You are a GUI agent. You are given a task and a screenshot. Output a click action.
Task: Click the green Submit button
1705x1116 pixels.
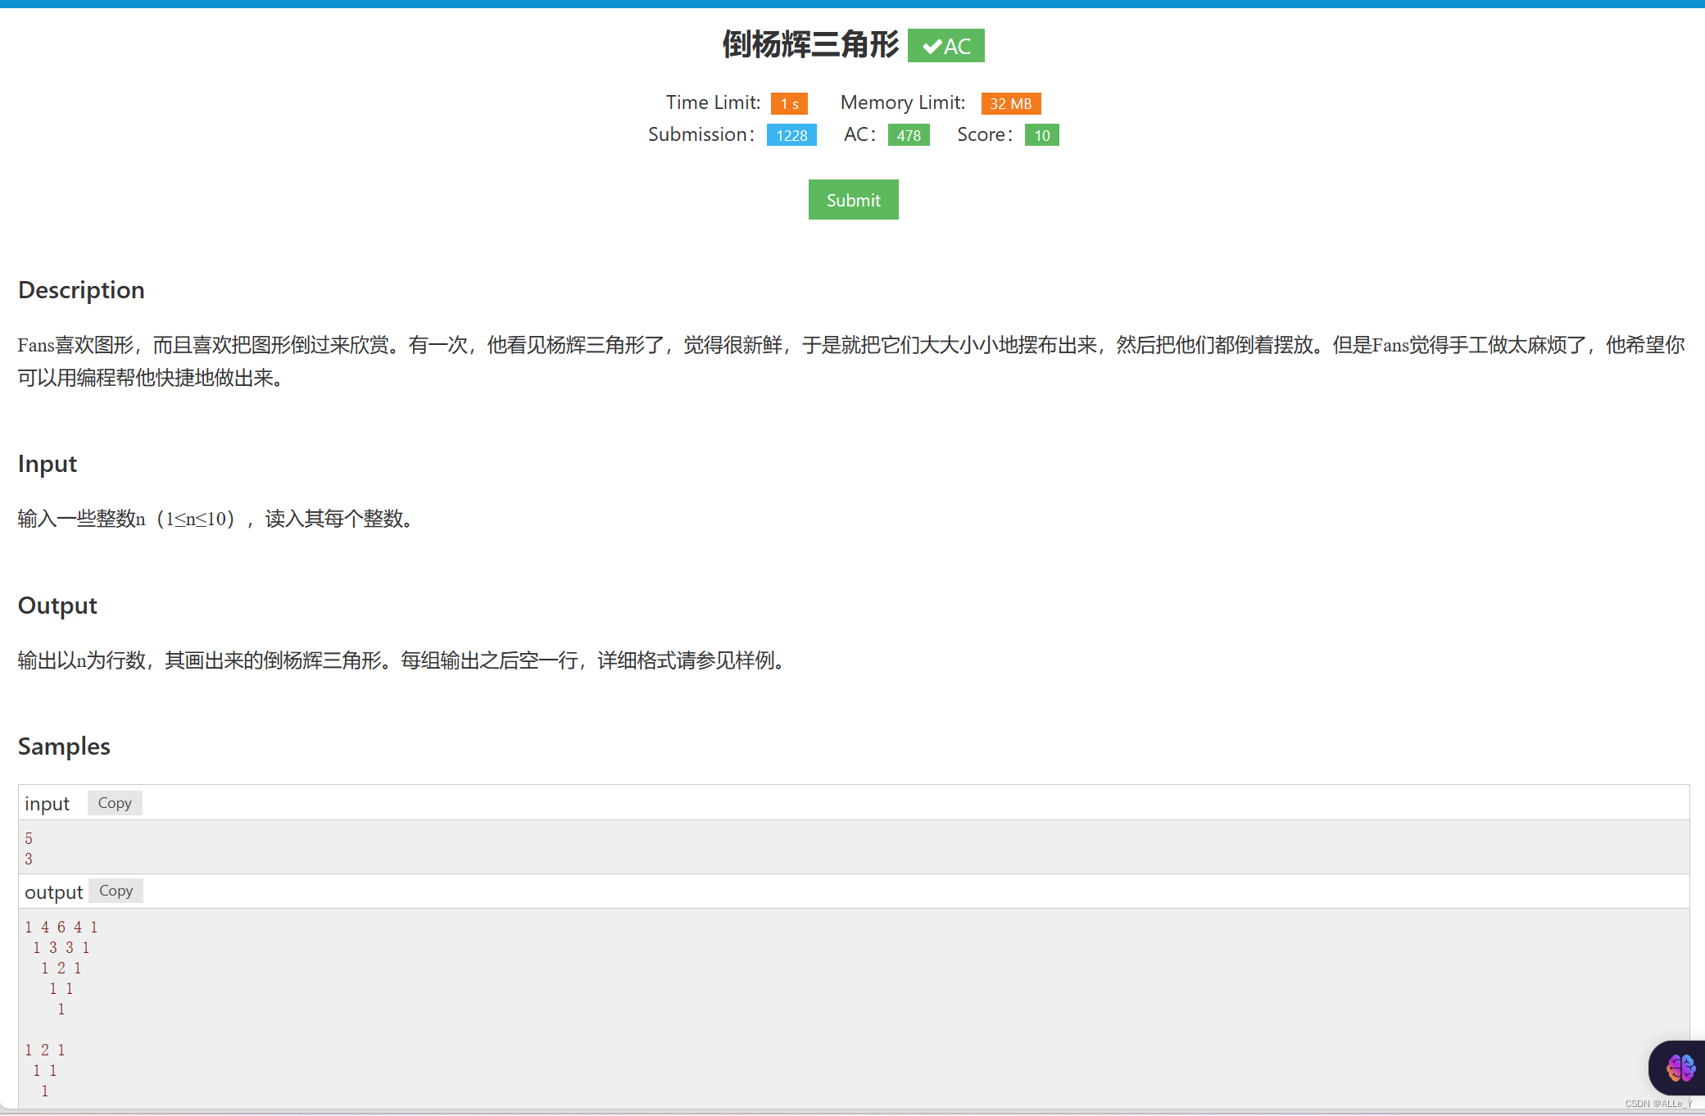point(853,200)
